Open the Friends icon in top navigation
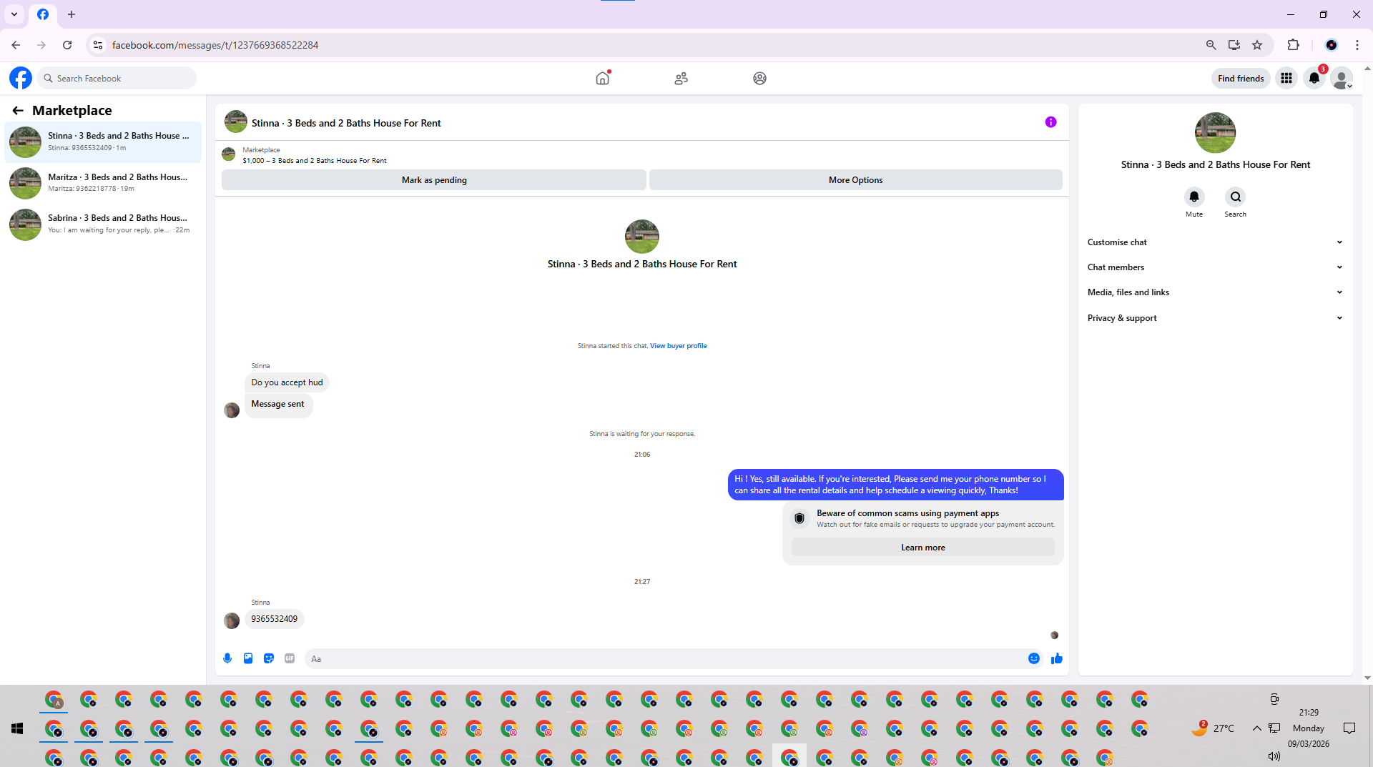This screenshot has width=1373, height=767. pyautogui.click(x=681, y=78)
